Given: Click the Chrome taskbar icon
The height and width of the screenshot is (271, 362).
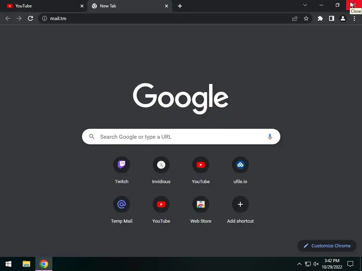Looking at the screenshot, I should [x=43, y=264].
